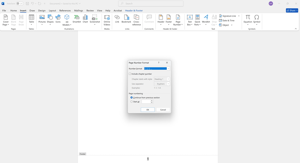Click the Start at number field
Image resolution: width=300 pixels, height=163 pixels.
pyautogui.click(x=146, y=102)
